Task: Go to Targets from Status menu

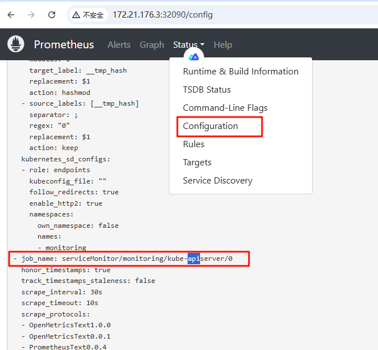Action: (x=197, y=163)
